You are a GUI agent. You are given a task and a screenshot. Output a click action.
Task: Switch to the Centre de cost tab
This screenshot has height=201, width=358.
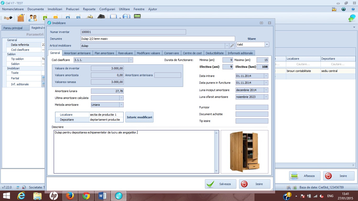(192, 53)
